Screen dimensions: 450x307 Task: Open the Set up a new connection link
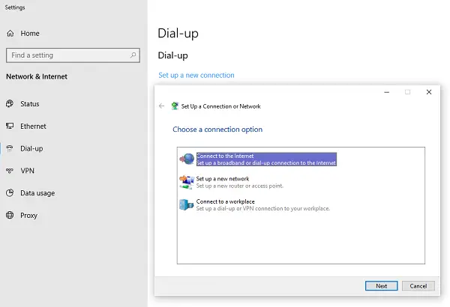(x=196, y=75)
